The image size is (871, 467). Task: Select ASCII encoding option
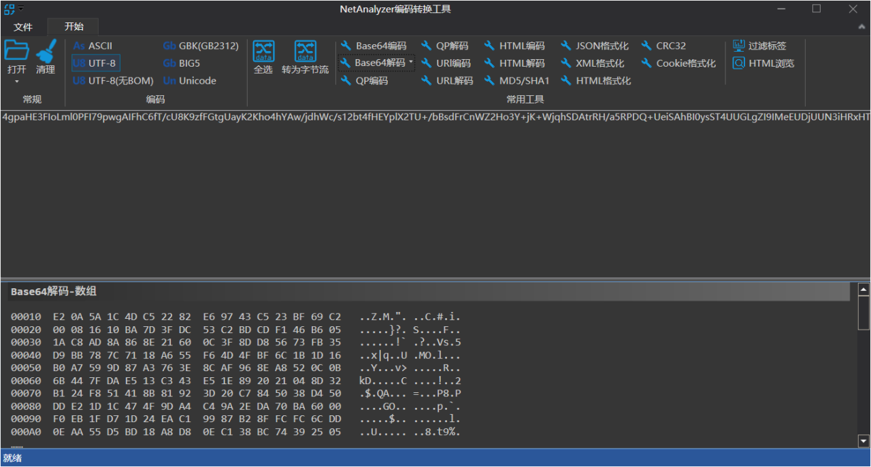pyautogui.click(x=93, y=46)
